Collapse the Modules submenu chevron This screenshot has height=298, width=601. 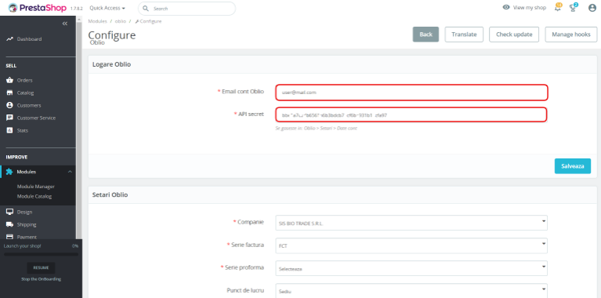70,172
